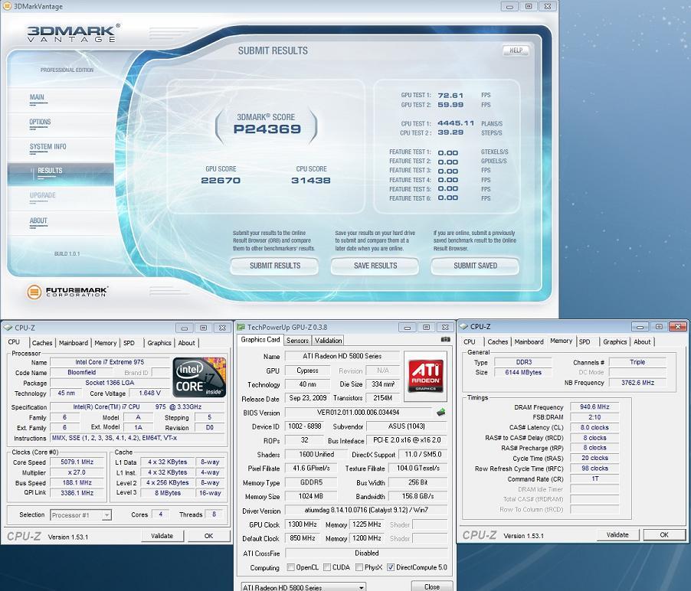
Task: Open the OPTIONS section in 3DMark
Action: click(40, 122)
